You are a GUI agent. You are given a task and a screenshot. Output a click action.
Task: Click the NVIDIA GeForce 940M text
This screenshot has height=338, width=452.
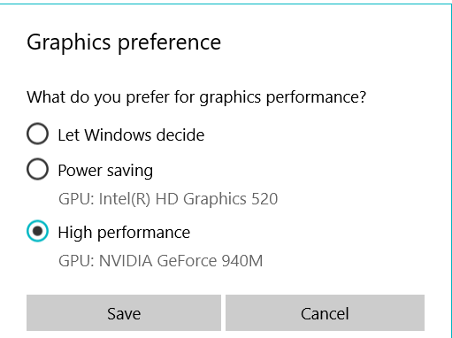180,261
